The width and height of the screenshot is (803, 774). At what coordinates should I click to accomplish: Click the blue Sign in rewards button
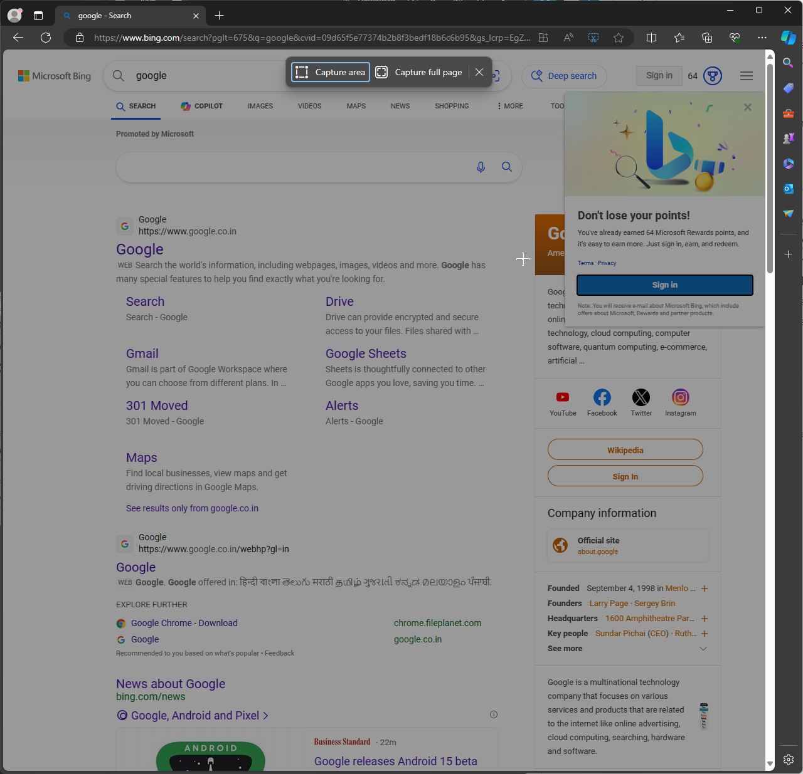[x=665, y=285]
